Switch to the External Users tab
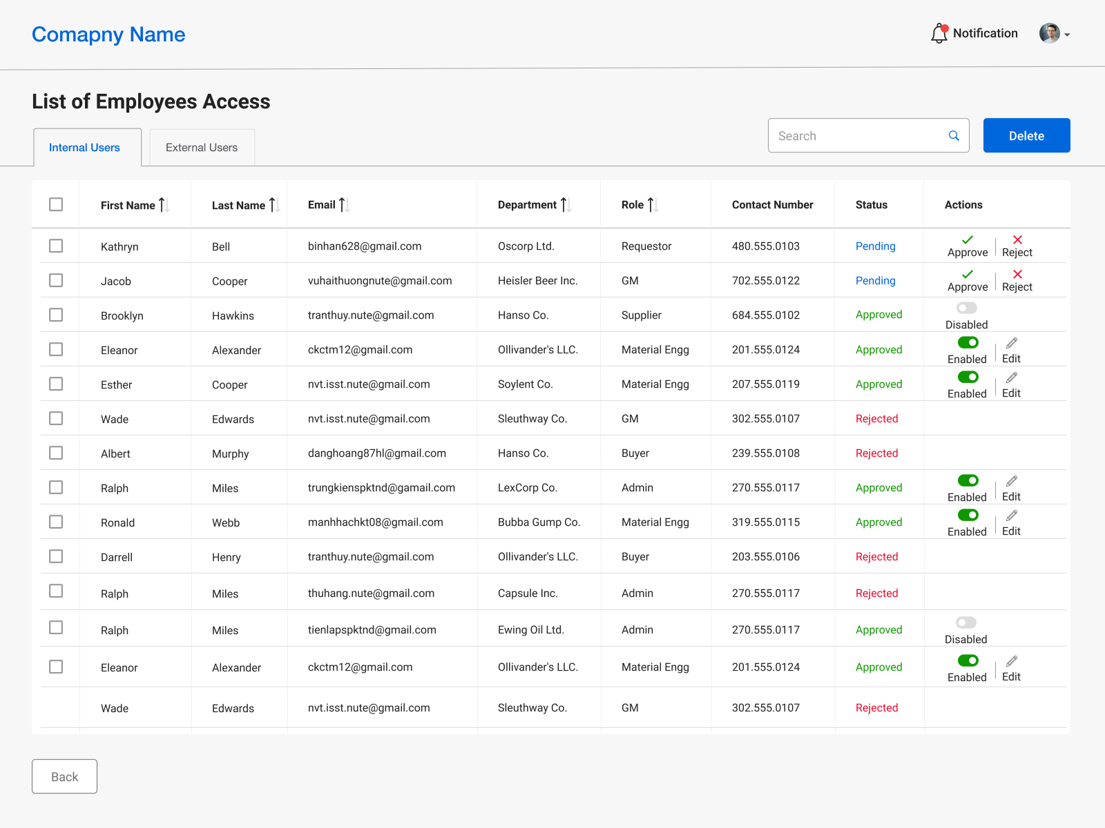1105x828 pixels. coord(202,148)
